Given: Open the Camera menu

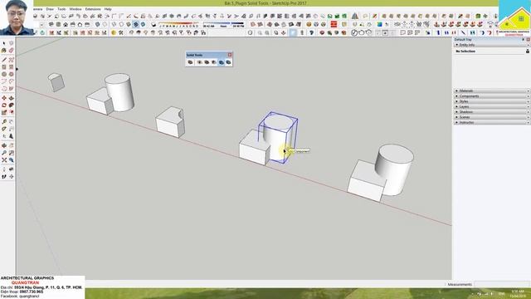Looking at the screenshot, I should [38, 9].
